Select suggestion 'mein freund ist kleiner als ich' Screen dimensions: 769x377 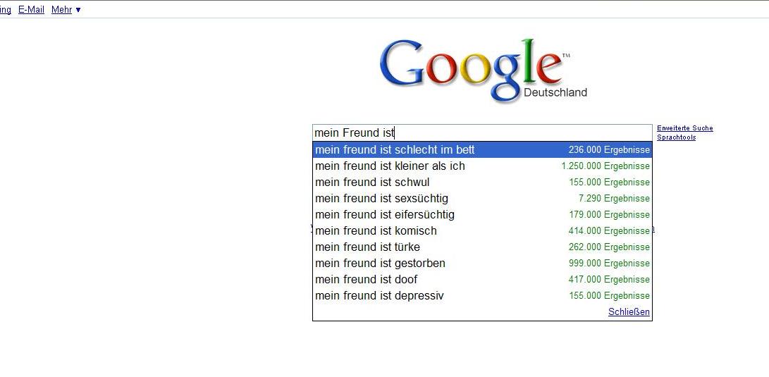390,166
